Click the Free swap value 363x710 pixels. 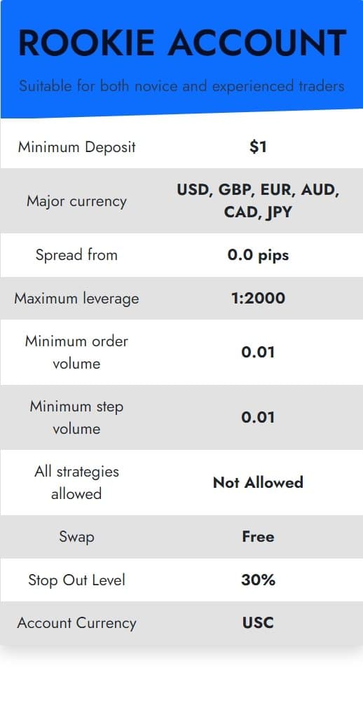click(x=258, y=537)
